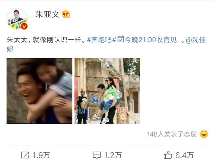Click the 1.9万 repost count

click(41, 155)
